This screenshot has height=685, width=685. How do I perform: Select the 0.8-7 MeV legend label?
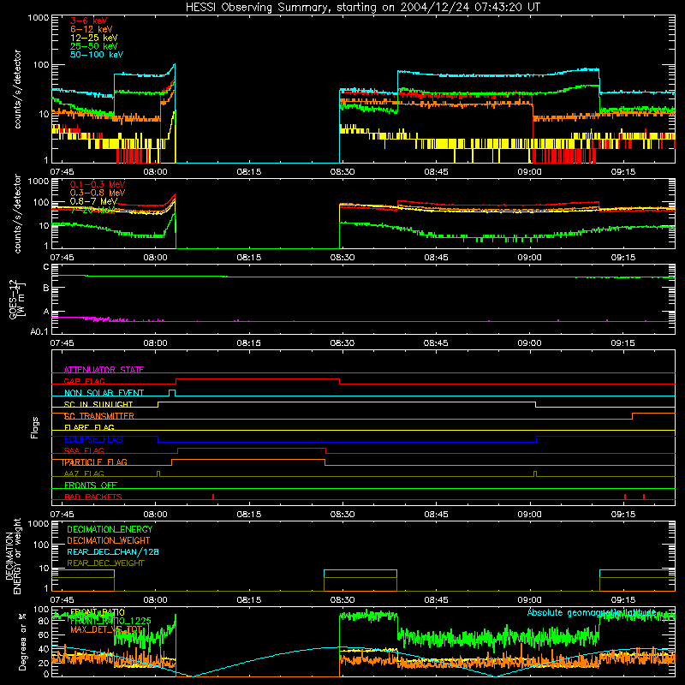[93, 201]
